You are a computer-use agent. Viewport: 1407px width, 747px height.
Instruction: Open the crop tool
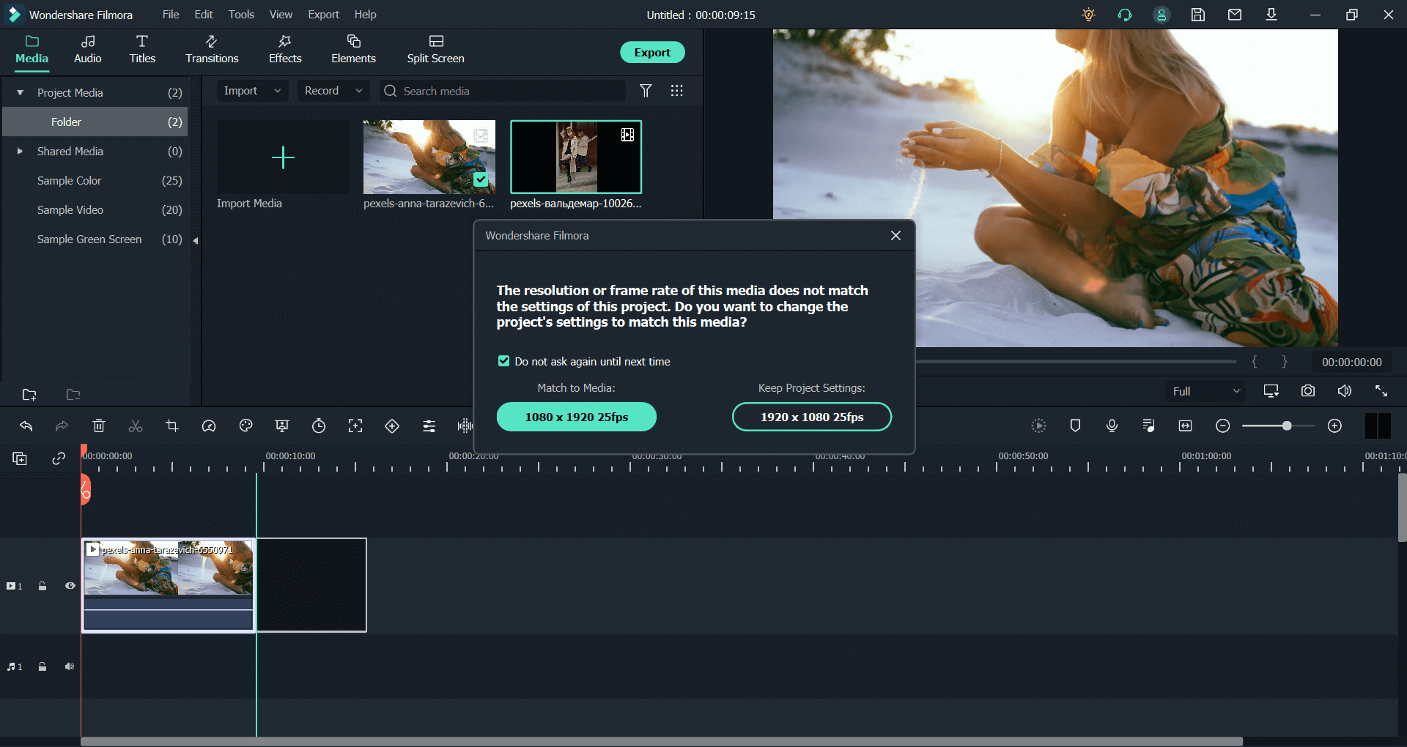click(x=172, y=425)
